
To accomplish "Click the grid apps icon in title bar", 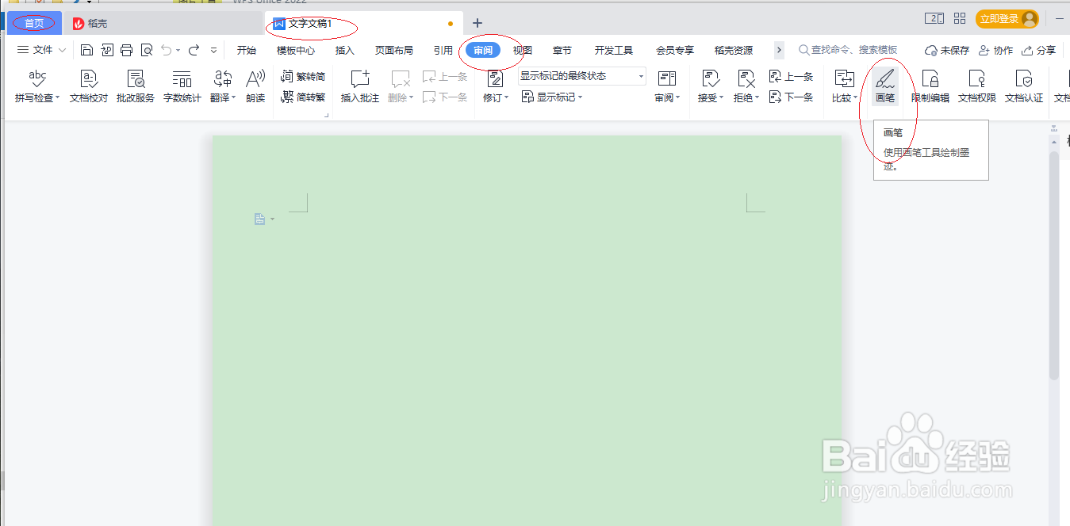I will (960, 19).
